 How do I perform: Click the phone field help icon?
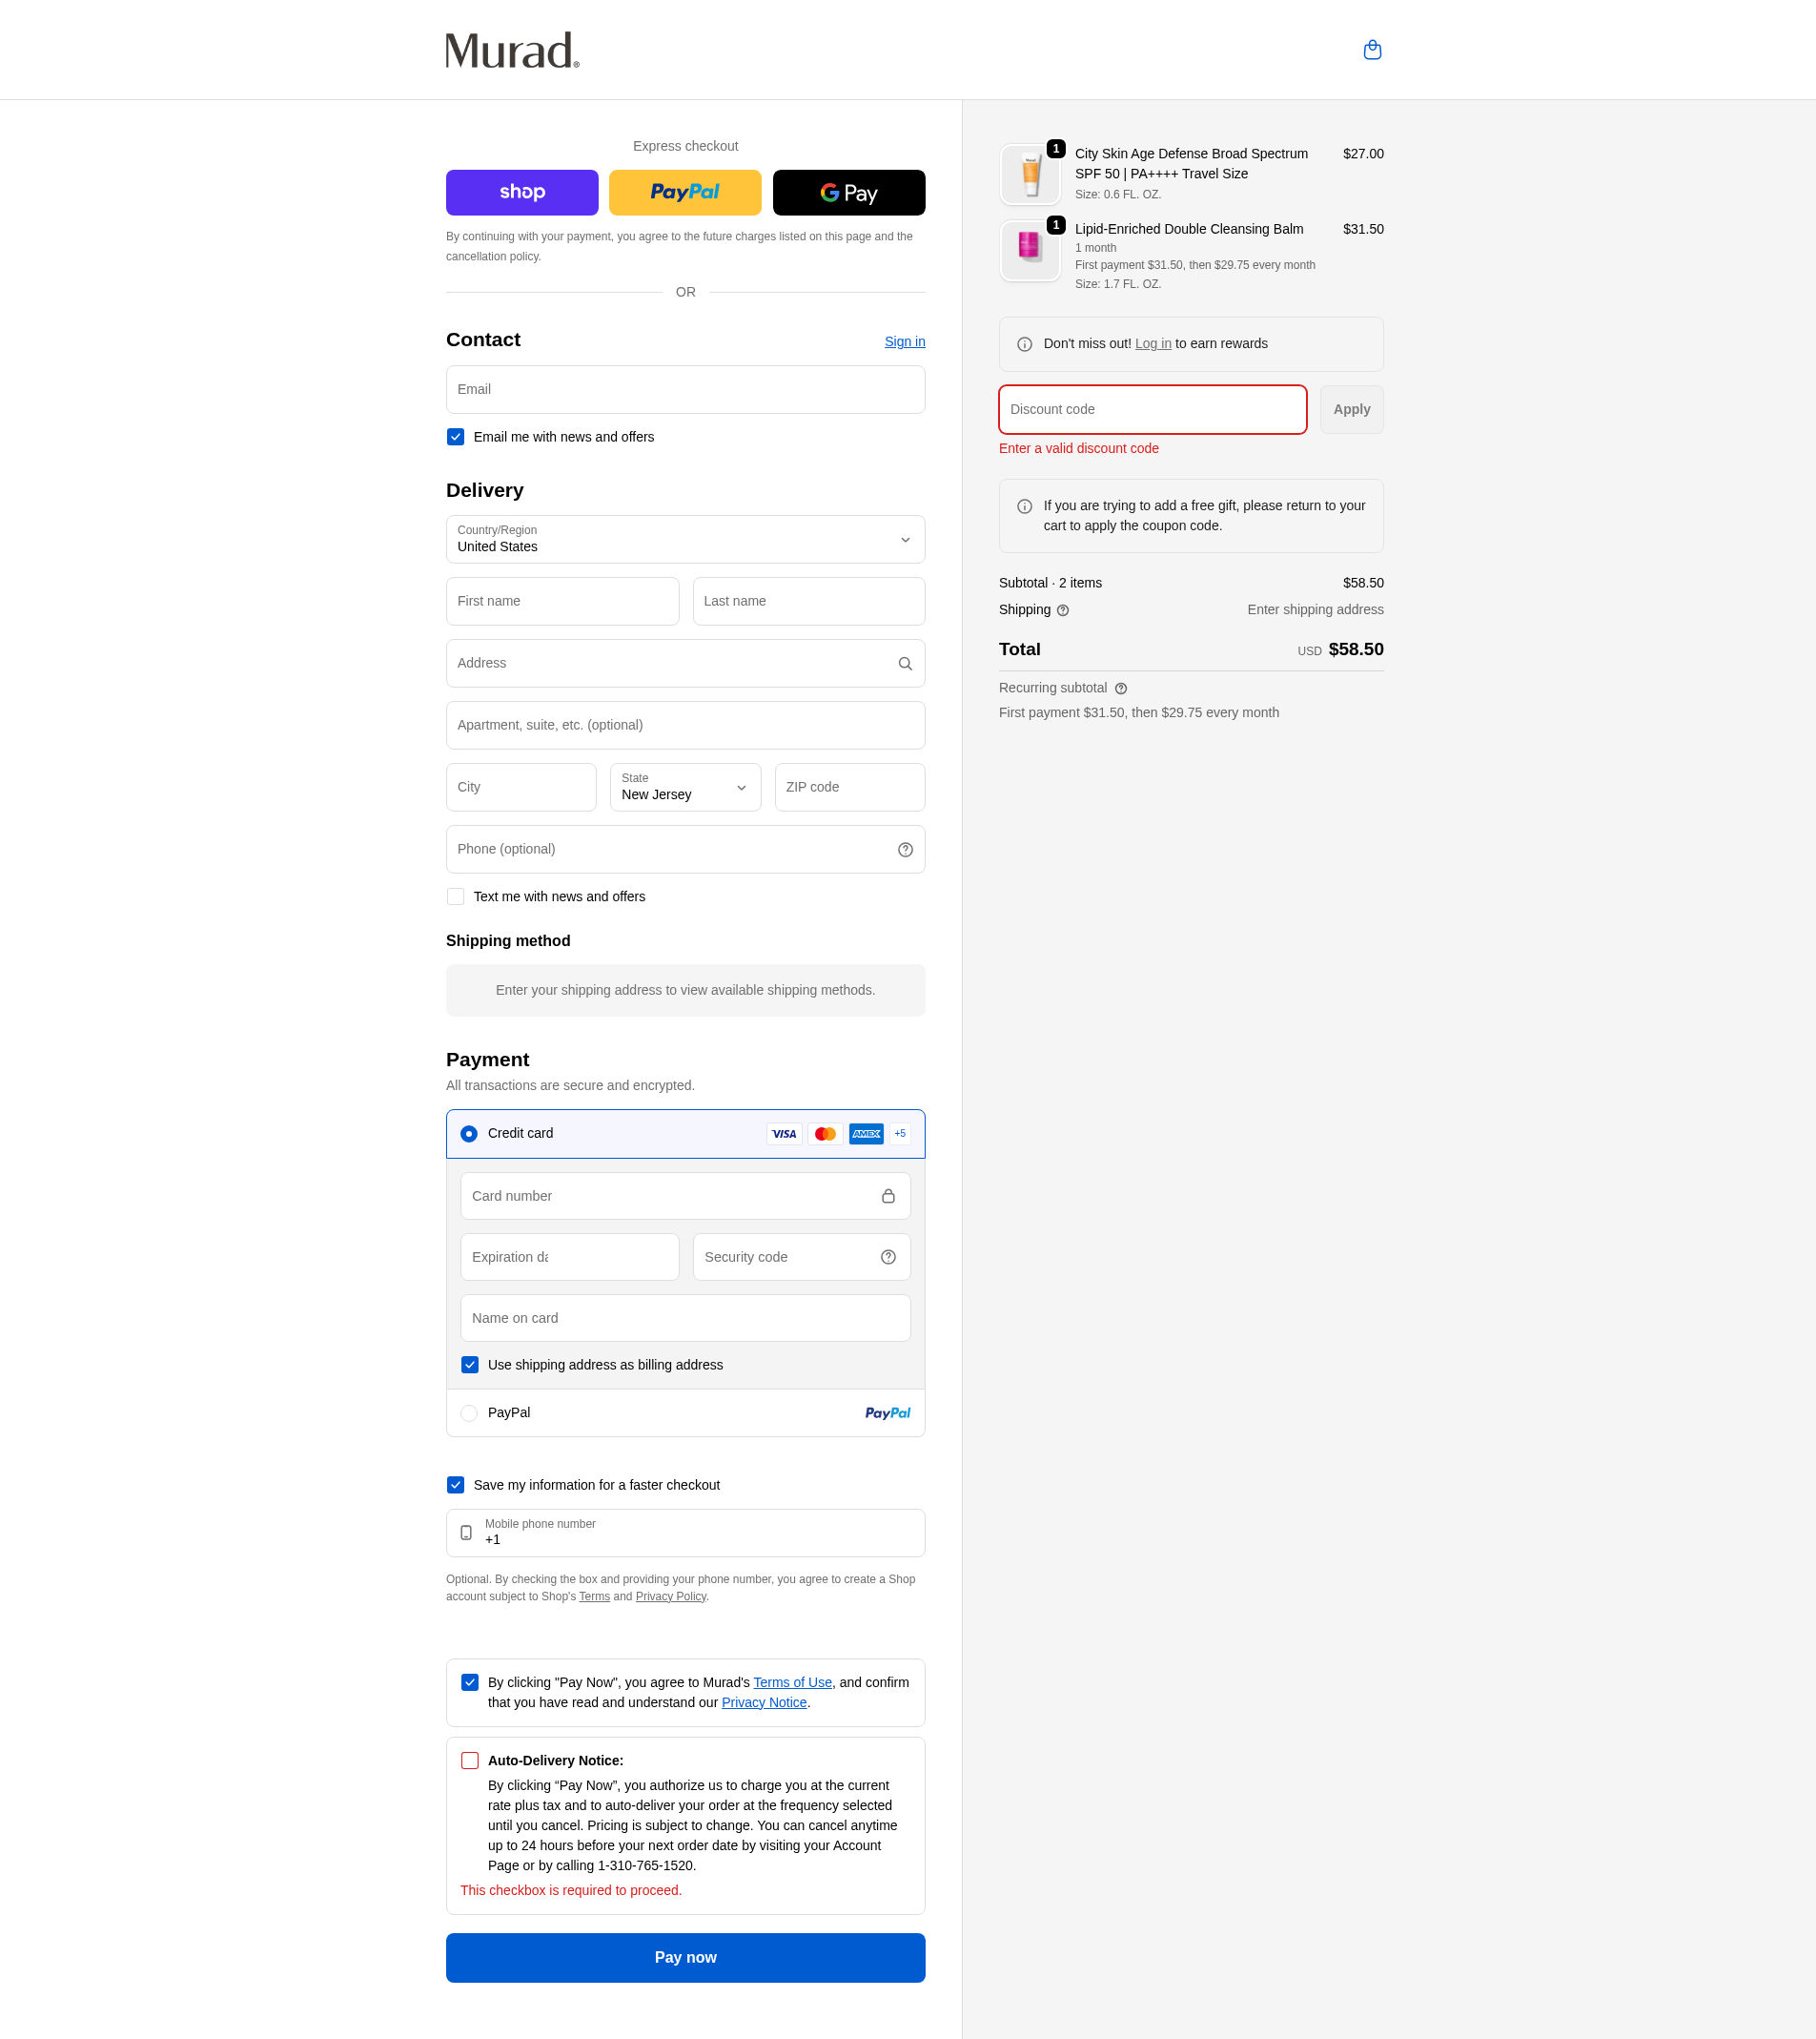point(905,850)
